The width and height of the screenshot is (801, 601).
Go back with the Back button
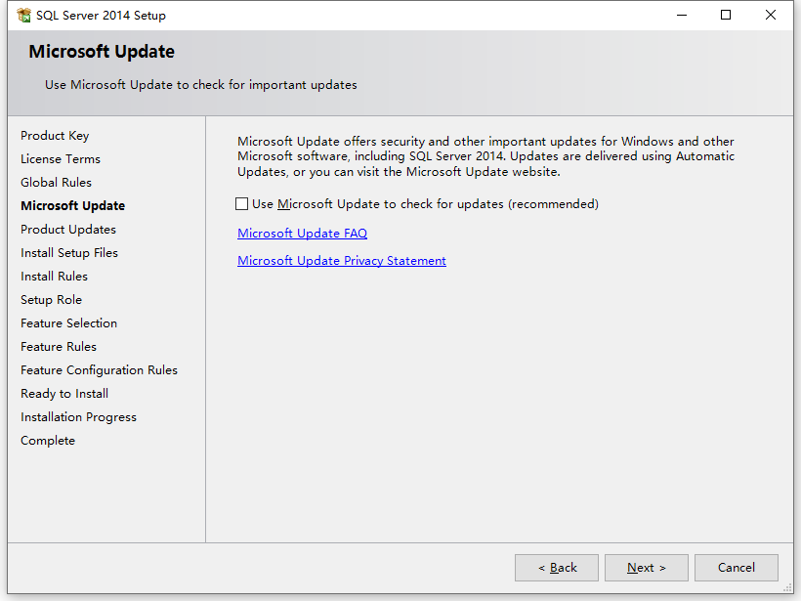[x=557, y=568]
